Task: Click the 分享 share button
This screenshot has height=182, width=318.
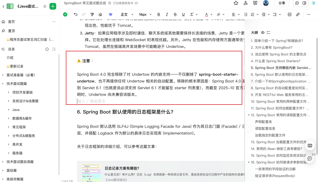Action: click(281, 3)
